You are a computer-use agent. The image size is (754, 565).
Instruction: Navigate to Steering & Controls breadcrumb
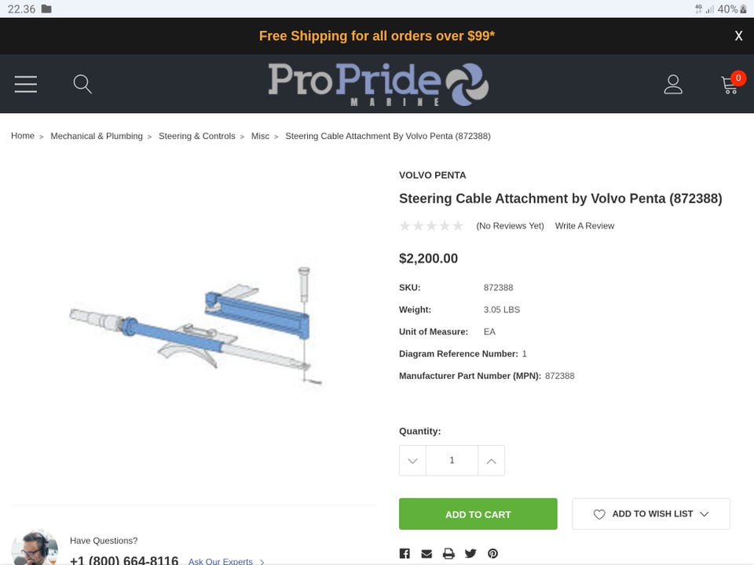(197, 136)
